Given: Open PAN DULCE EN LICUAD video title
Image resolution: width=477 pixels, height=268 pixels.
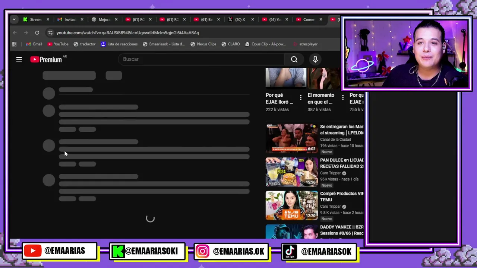Looking at the screenshot, I should (341, 163).
